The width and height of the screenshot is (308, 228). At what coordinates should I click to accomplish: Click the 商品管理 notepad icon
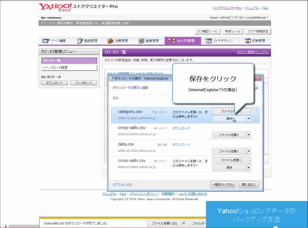point(80,41)
